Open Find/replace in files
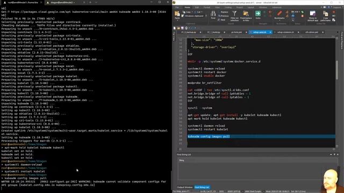 246,16
